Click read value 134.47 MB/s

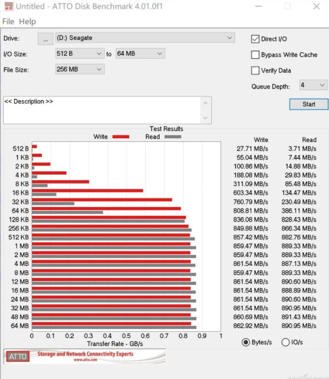(299, 193)
